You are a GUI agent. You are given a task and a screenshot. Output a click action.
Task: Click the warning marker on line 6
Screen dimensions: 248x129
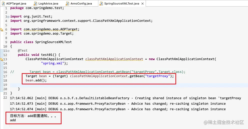(2, 30)
